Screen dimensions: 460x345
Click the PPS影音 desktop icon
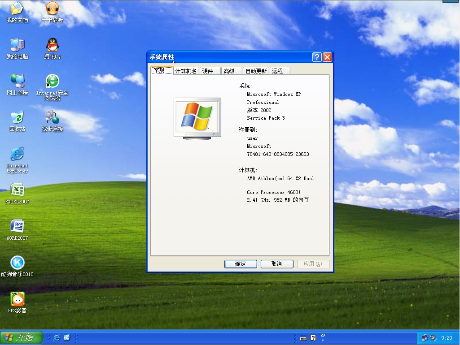click(17, 299)
